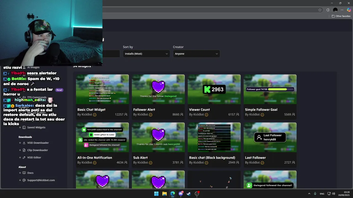Screen dimensions: 353x198
Task: Click the ENG language indicator
Action: click(x=322, y=194)
